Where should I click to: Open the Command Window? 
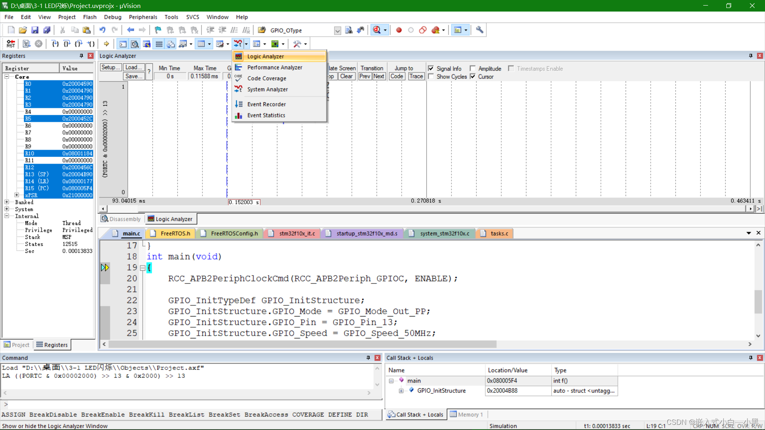(x=122, y=44)
